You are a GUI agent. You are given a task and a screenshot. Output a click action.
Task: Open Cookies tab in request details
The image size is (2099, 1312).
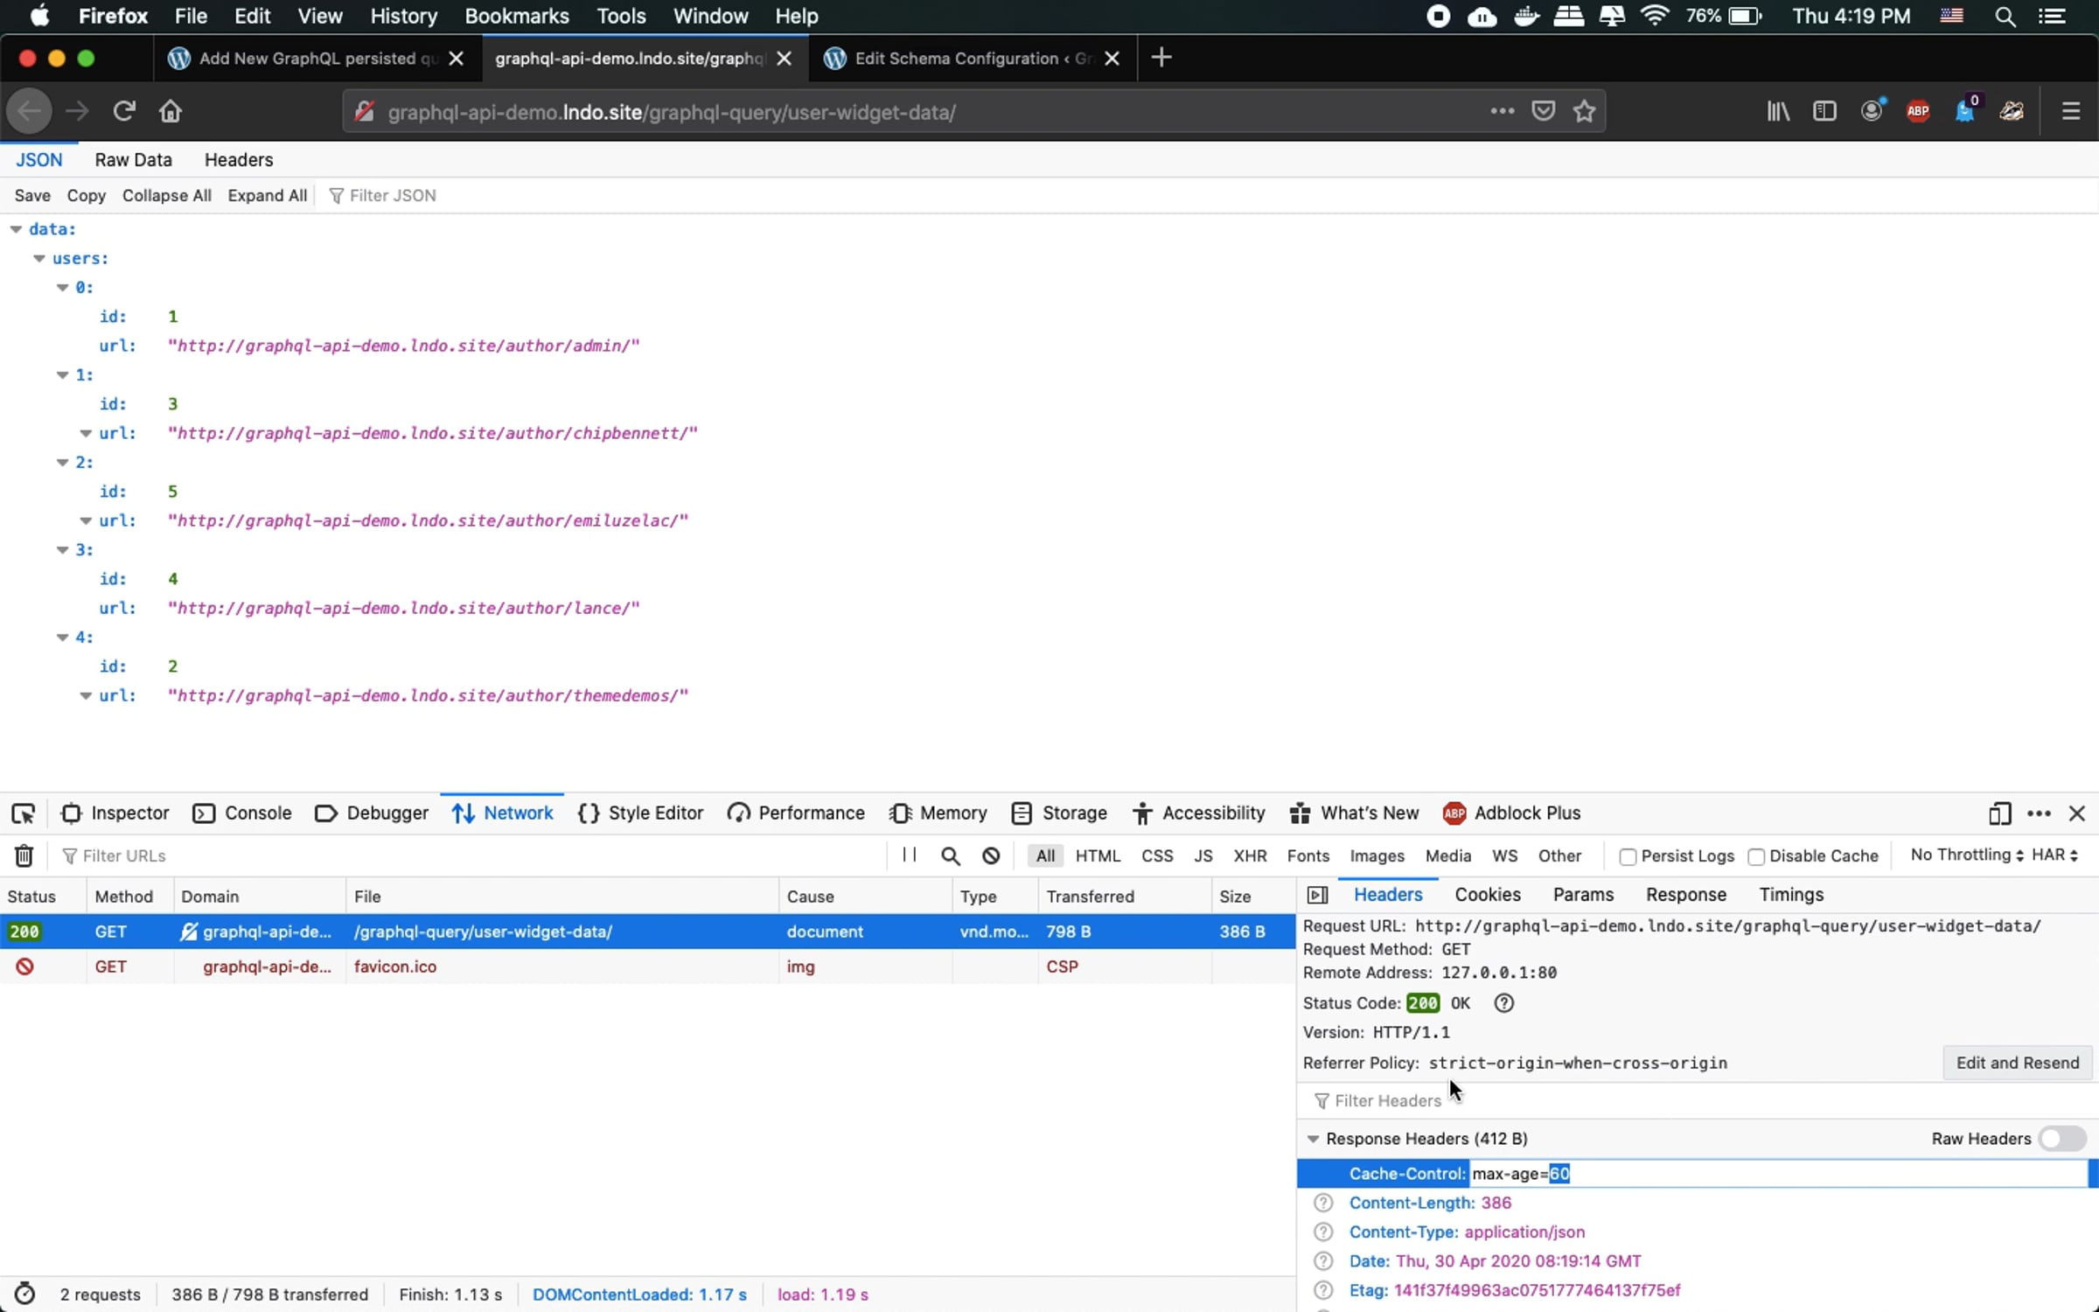(x=1488, y=894)
